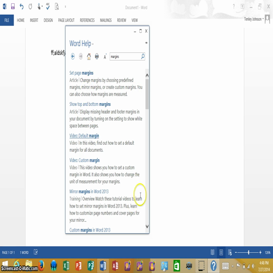Go back in Word Help
This screenshot has height=273, width=273.
73,56
